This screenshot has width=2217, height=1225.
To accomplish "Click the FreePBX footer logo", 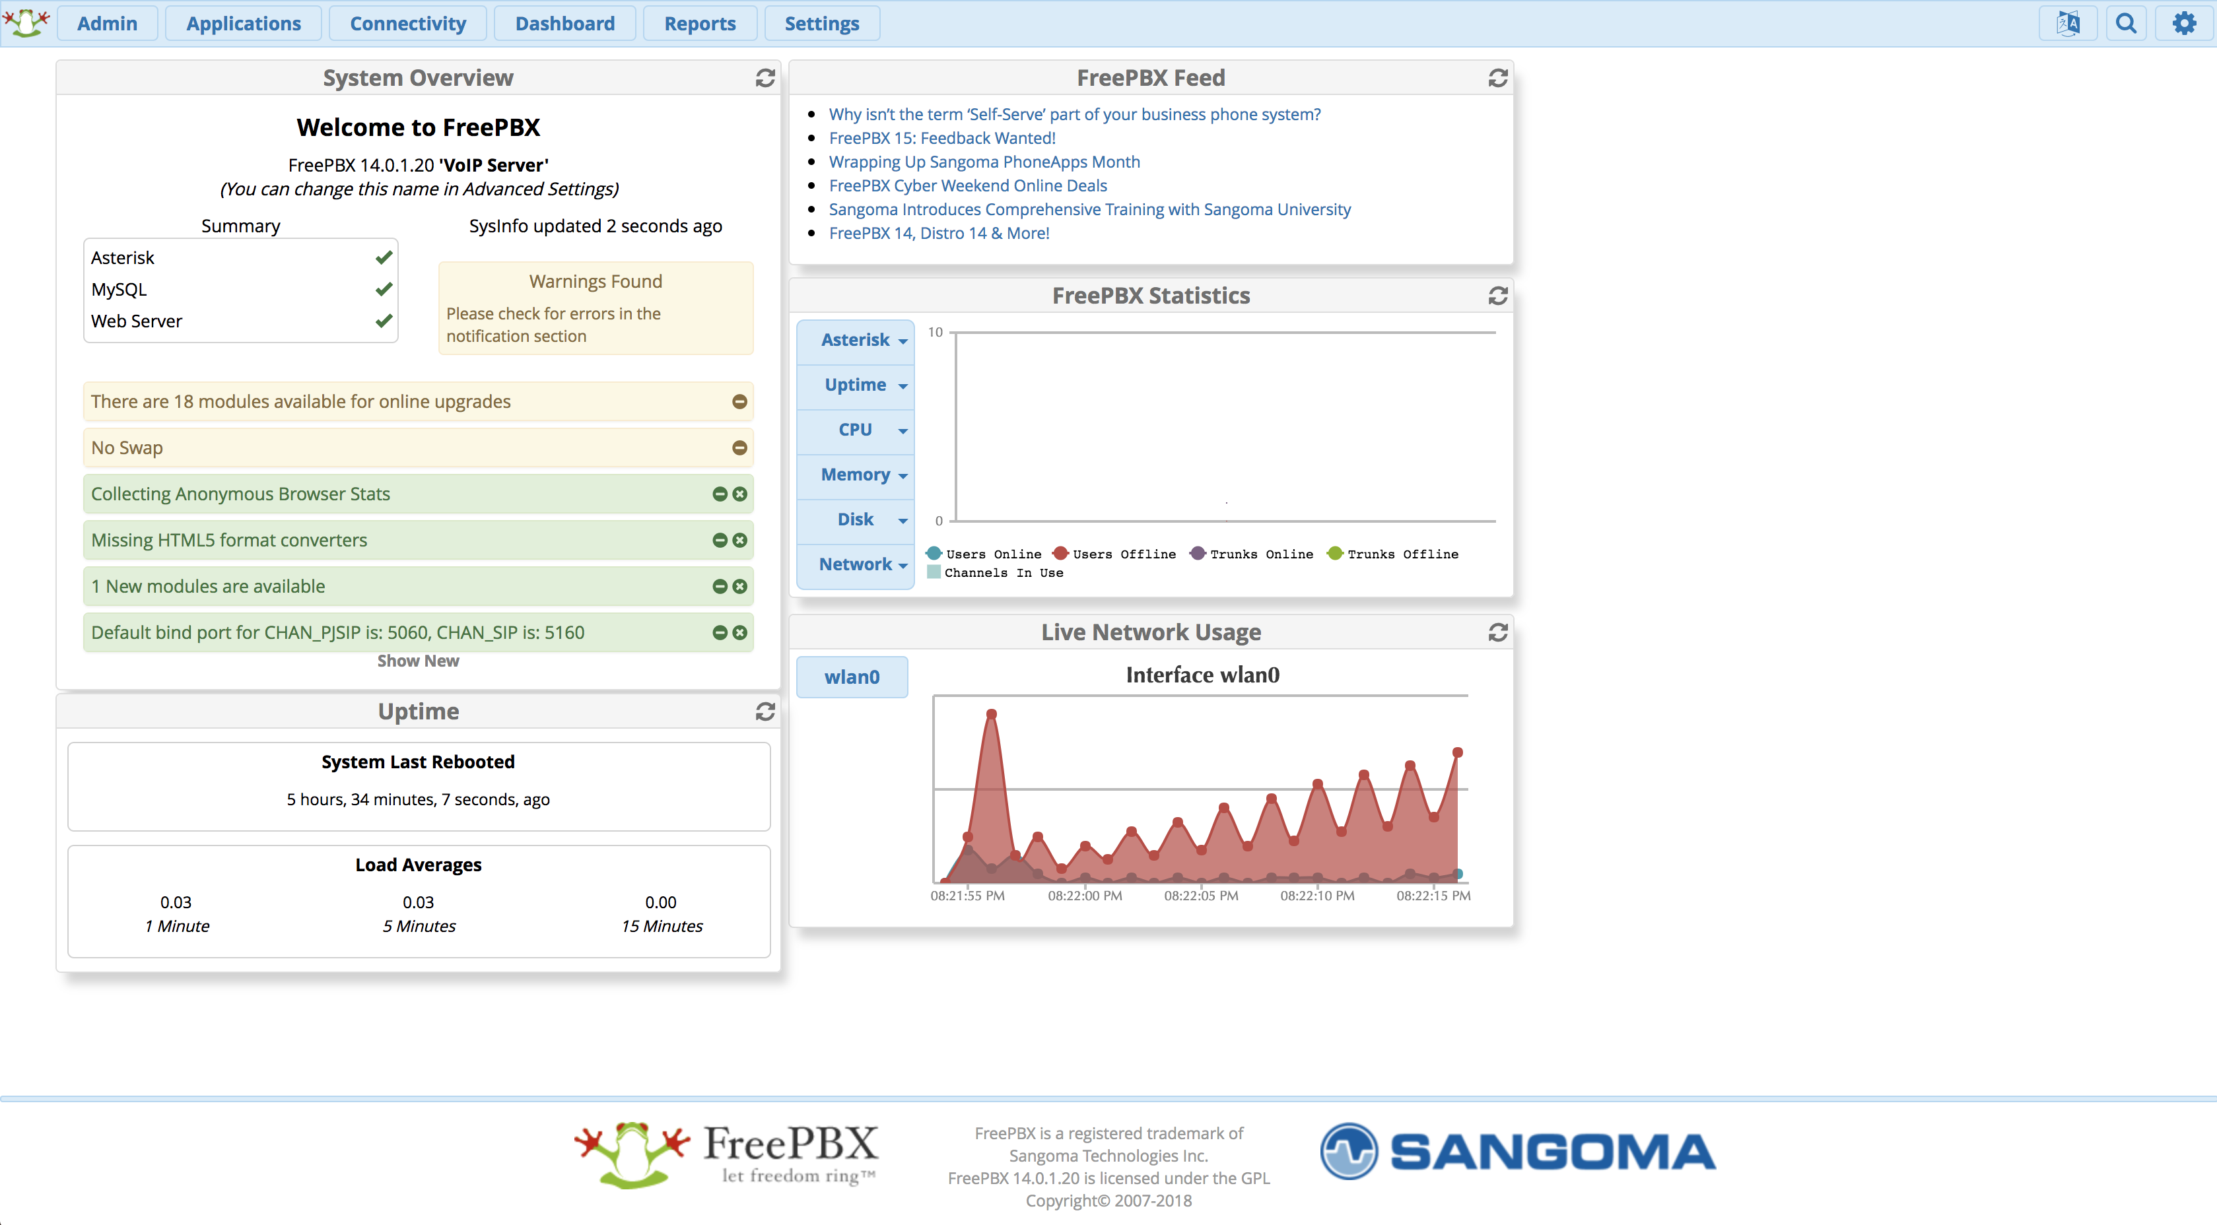I will pos(726,1154).
